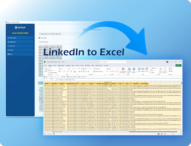Image resolution: width=191 pixels, height=146 pixels.
Task: Open the Merge & Center dropdown arrow
Action: (x=104, y=71)
